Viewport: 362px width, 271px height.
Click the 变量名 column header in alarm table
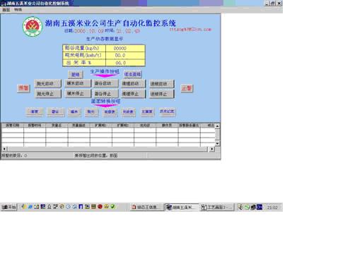point(57,126)
